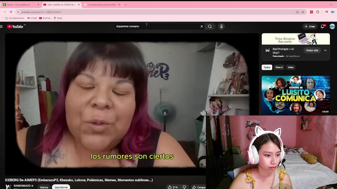The height and width of the screenshot is (189, 337).
Task: Select the Para ti filter chip
Action: coord(279,67)
